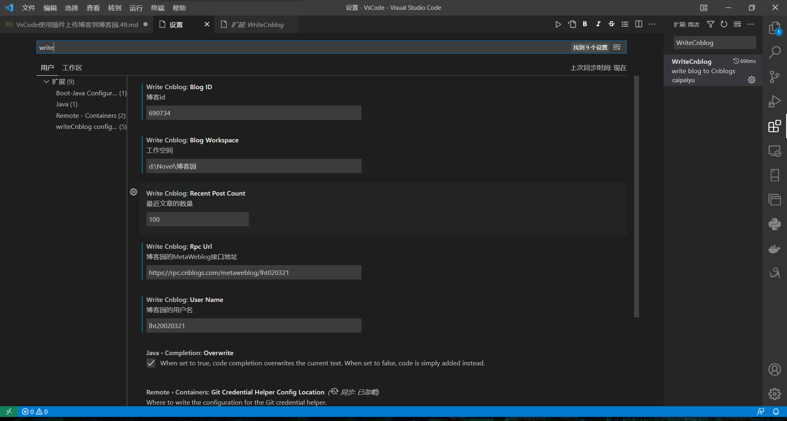The image size is (787, 421).
Task: Filter extensions in the marketplace panel
Action: pyautogui.click(x=711, y=25)
